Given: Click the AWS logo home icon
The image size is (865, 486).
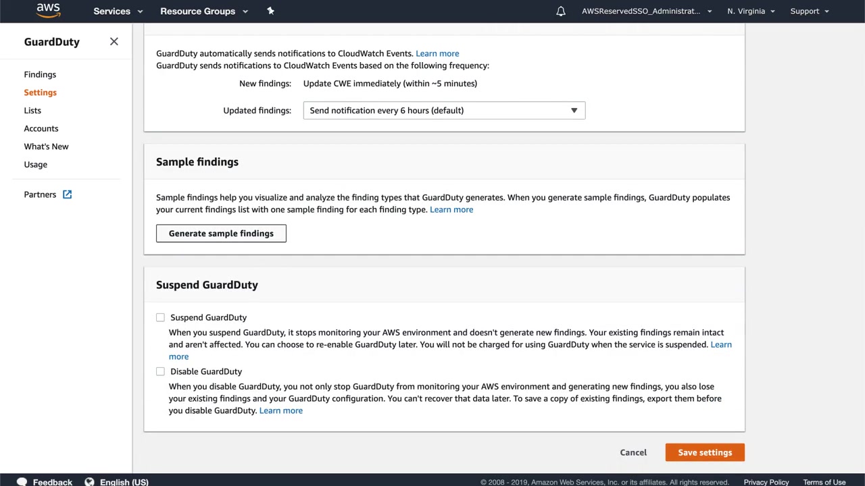Looking at the screenshot, I should click(48, 10).
